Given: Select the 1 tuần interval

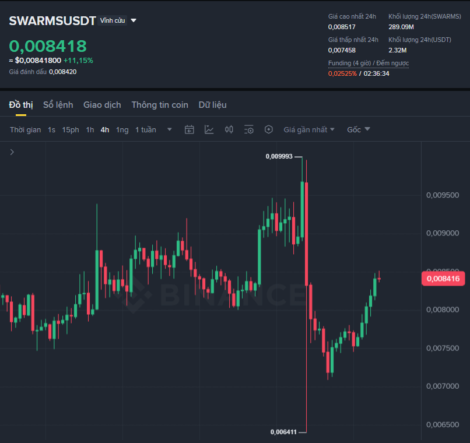Looking at the screenshot, I should (x=146, y=130).
